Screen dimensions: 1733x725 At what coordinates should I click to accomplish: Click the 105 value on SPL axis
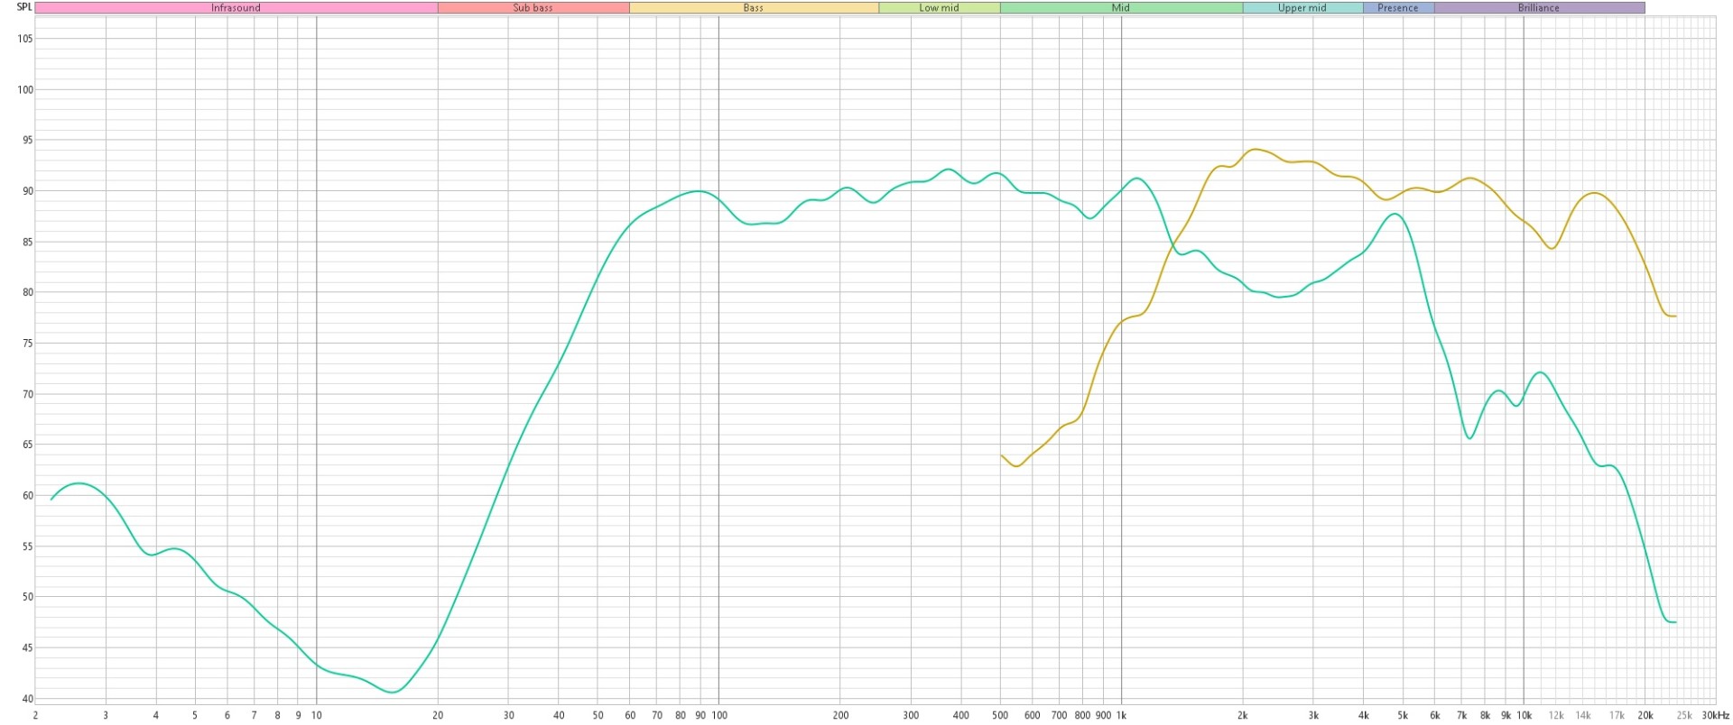click(x=24, y=39)
